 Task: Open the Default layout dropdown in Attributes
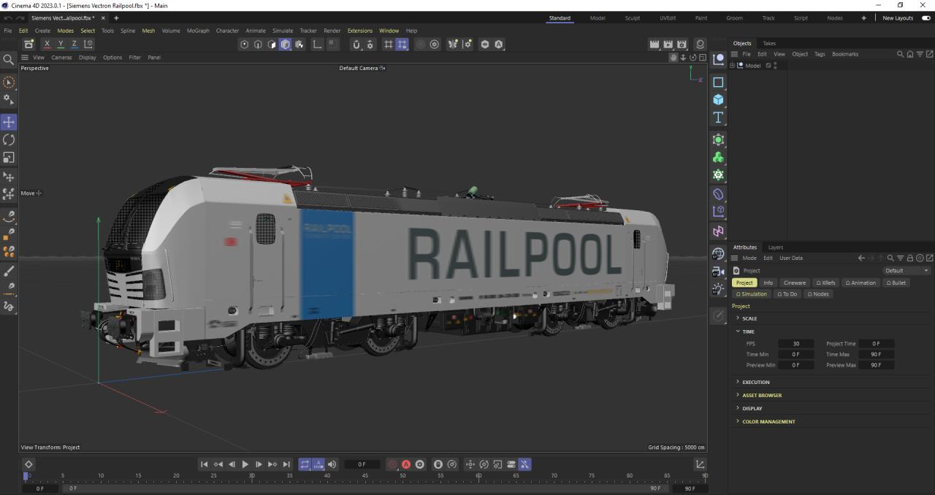click(907, 271)
